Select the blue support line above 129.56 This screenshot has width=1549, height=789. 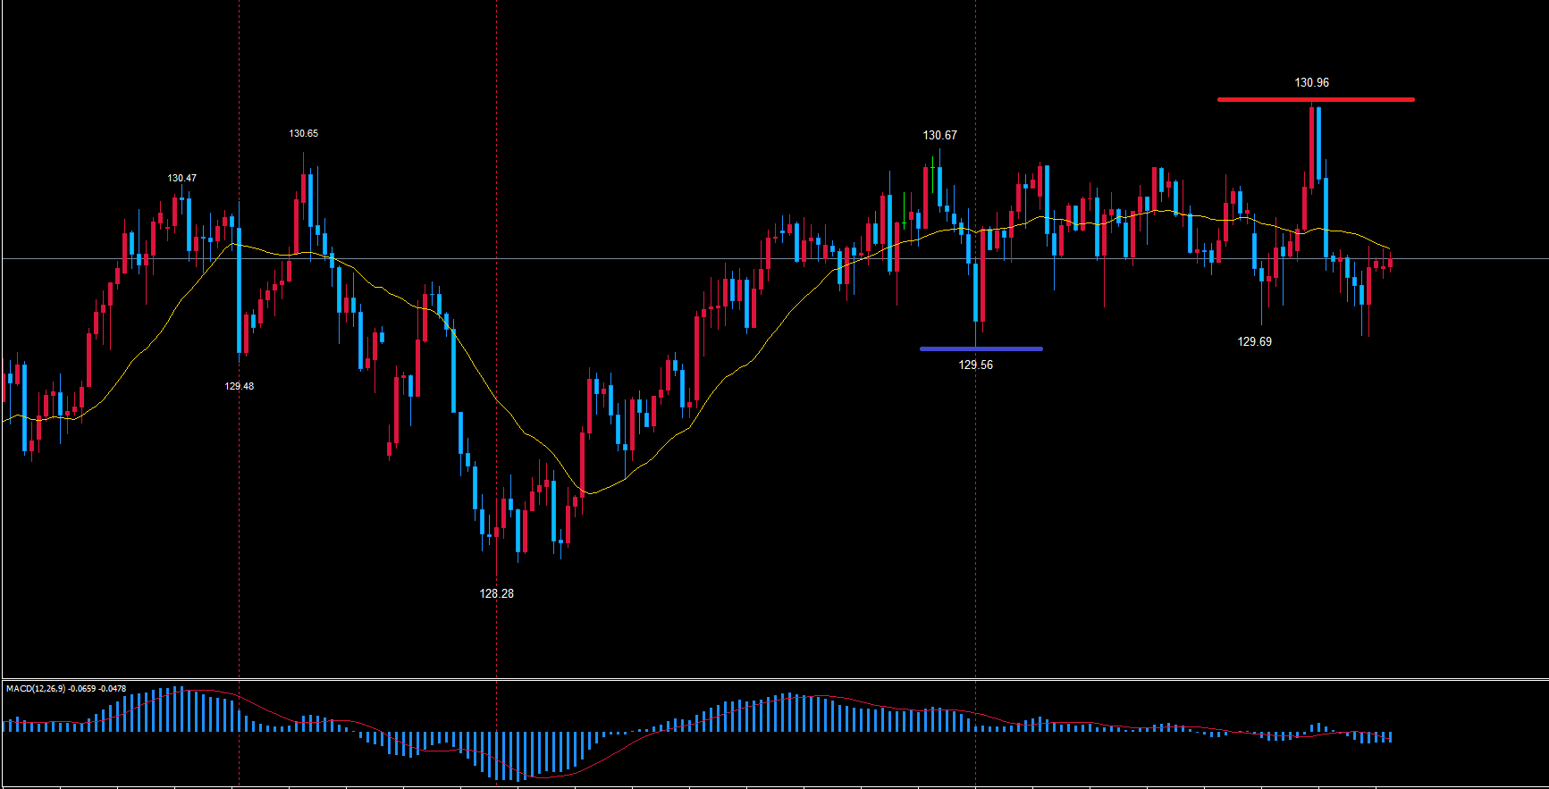coord(981,348)
